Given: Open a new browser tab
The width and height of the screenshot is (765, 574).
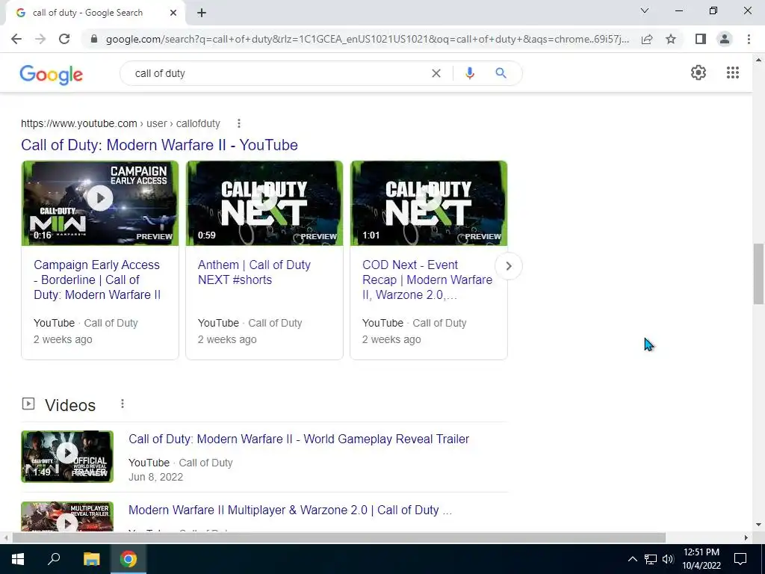Looking at the screenshot, I should [202, 13].
